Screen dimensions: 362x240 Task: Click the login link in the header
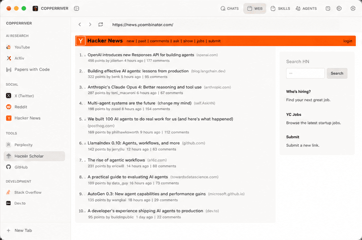[347, 41]
